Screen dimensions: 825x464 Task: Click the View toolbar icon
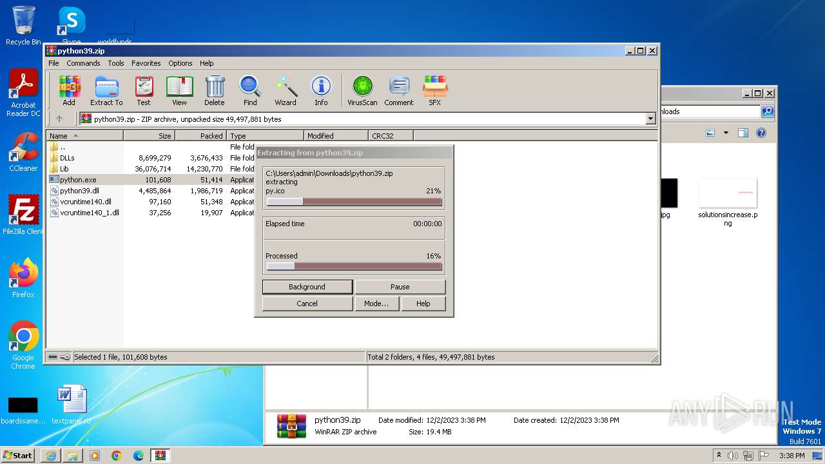coord(179,90)
